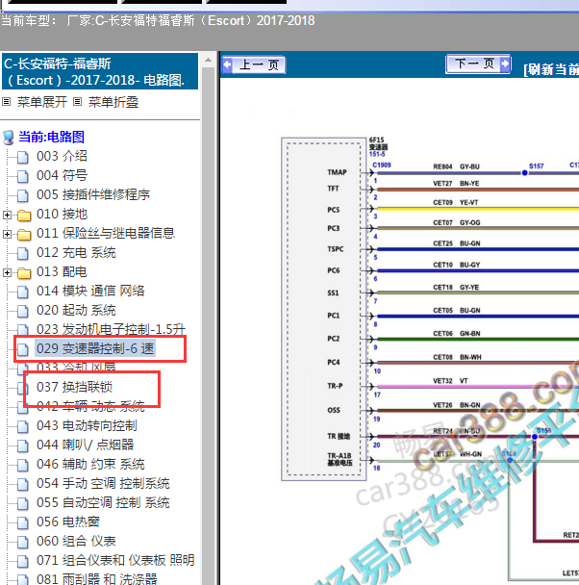Click the RE804 GY-BU wire label
The image size is (579, 585).
[456, 166]
